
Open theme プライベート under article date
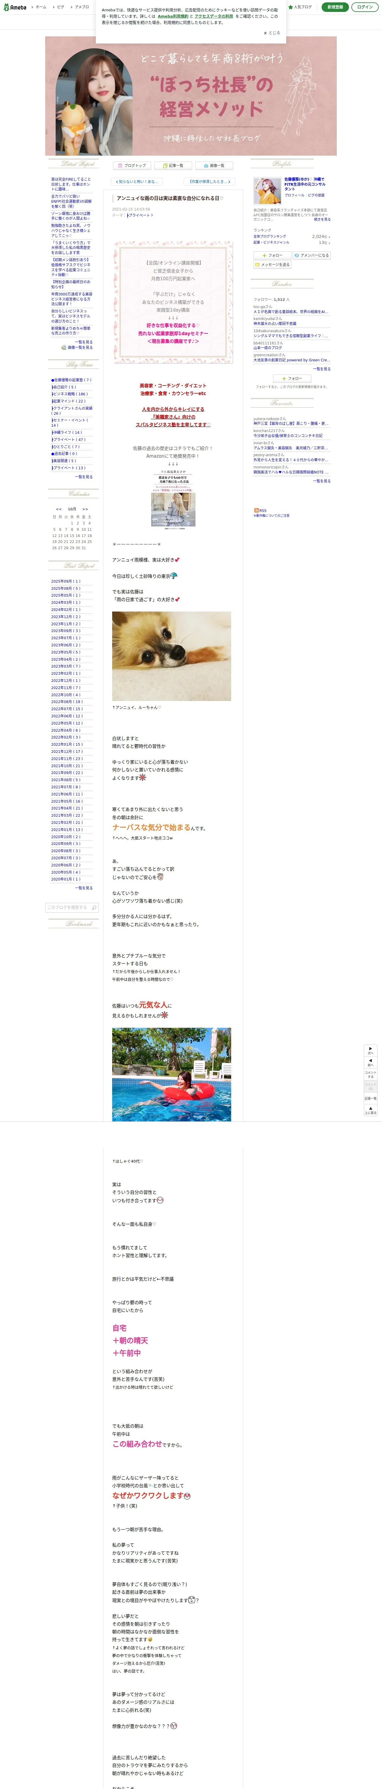click(139, 215)
